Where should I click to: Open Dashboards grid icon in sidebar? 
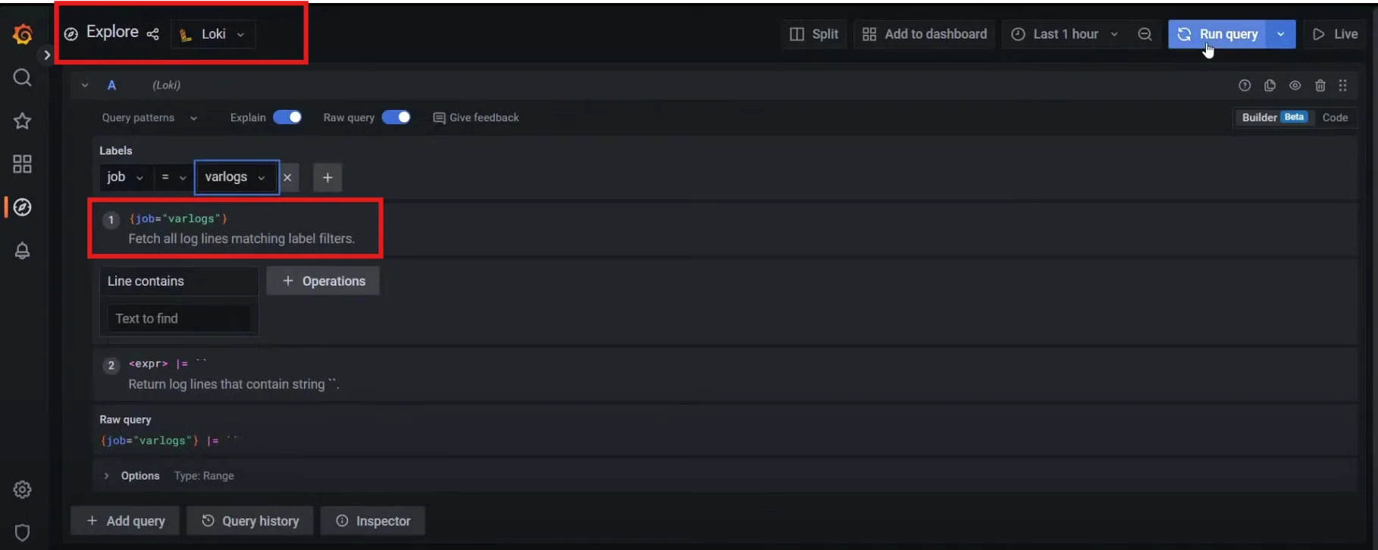(23, 164)
